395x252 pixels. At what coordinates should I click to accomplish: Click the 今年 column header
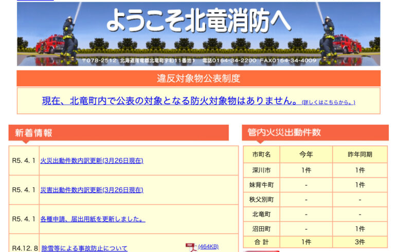[x=306, y=154]
